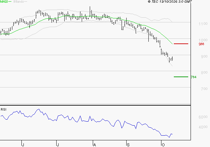Click the red 966 resistance line

(x=181, y=44)
